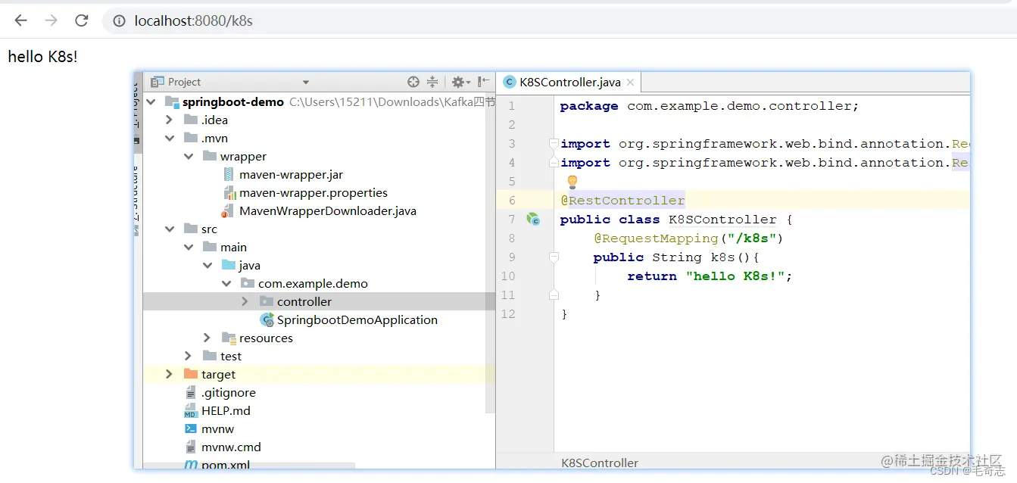
Task: Select the mvnw script file
Action: (x=218, y=428)
